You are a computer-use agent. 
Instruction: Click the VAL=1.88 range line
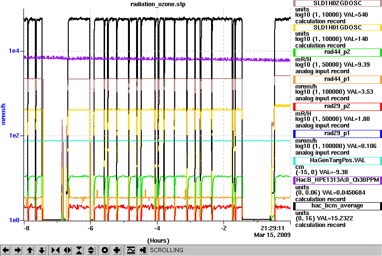pos(332,119)
